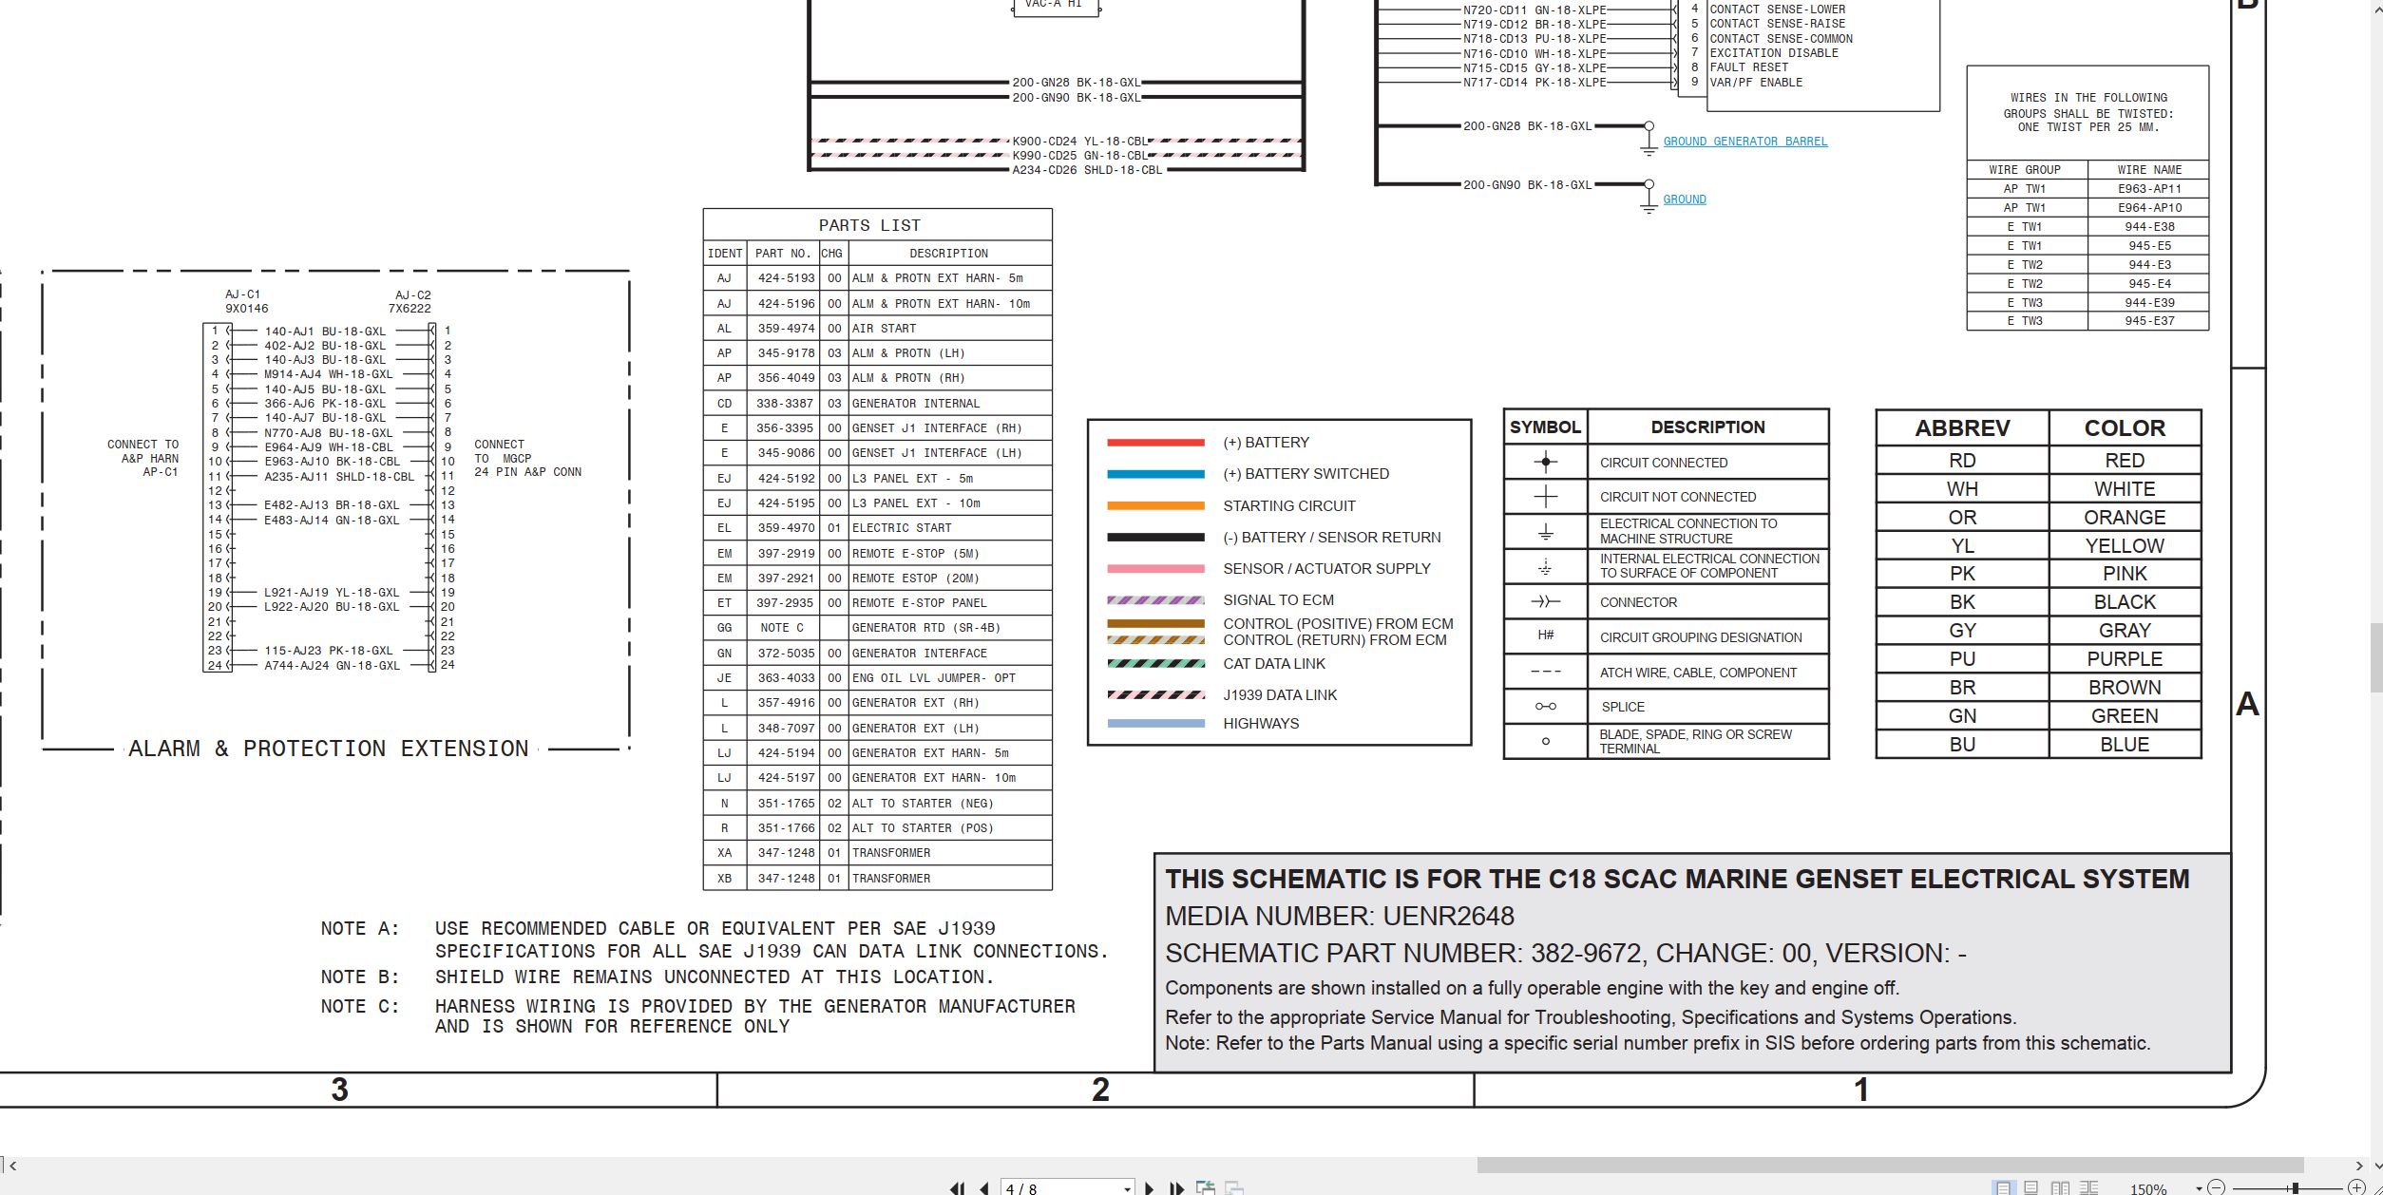Image resolution: width=2383 pixels, height=1195 pixels.
Task: Click the STARTING CIRCUIT legend label
Action: click(1288, 506)
